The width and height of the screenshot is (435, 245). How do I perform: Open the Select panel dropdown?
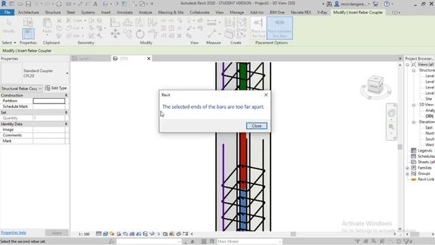(9, 42)
